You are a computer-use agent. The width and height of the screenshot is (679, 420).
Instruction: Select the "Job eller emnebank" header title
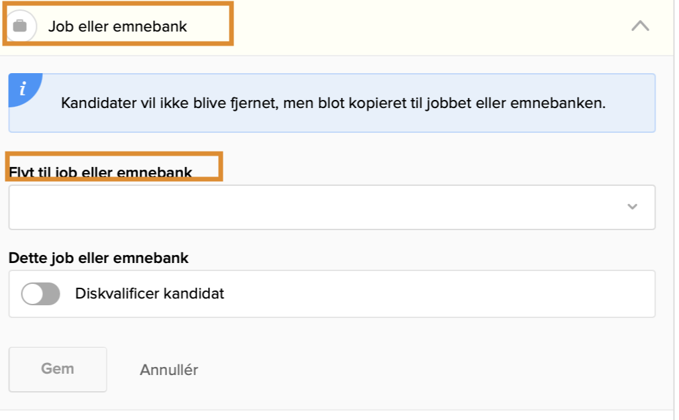coord(117,27)
